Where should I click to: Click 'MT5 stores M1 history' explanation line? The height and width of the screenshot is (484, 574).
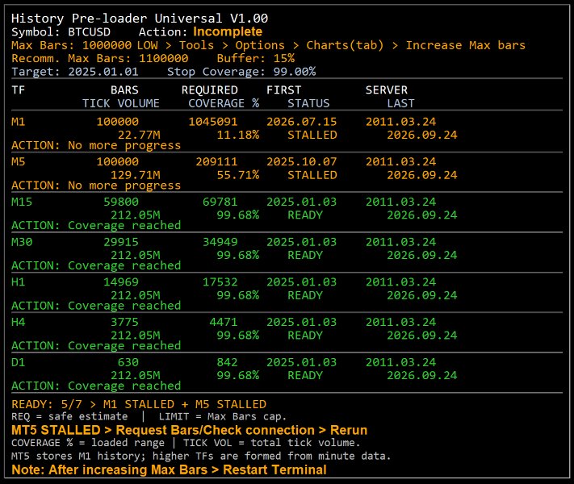click(201, 457)
